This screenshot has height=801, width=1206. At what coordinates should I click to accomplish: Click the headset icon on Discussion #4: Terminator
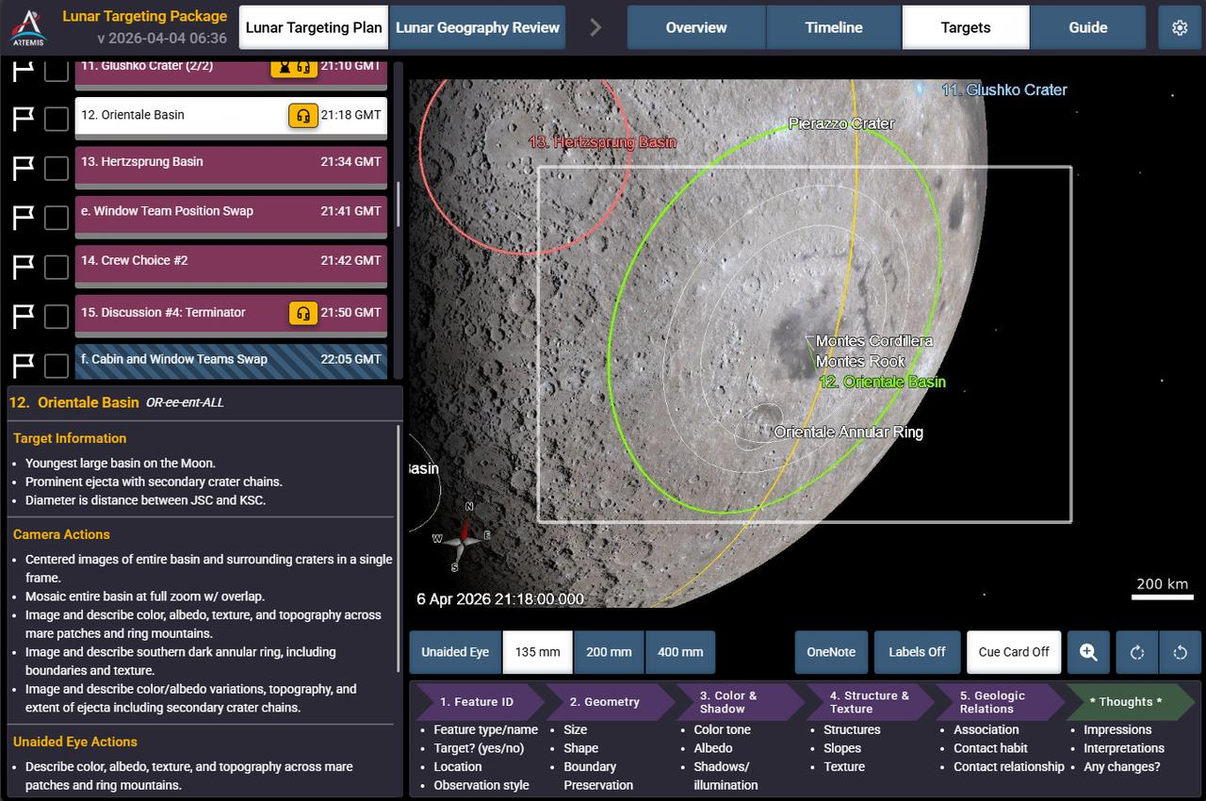pos(303,311)
